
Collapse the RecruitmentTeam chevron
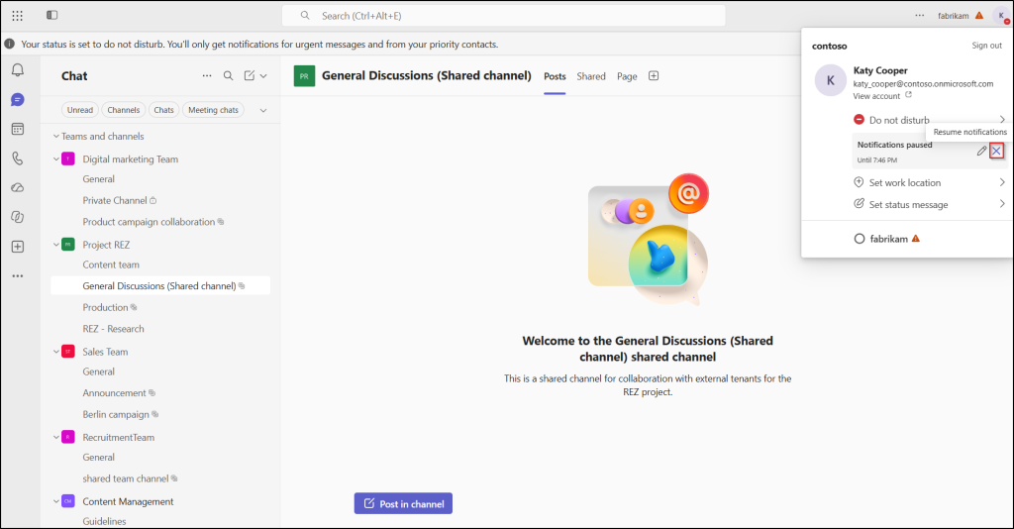pos(56,437)
